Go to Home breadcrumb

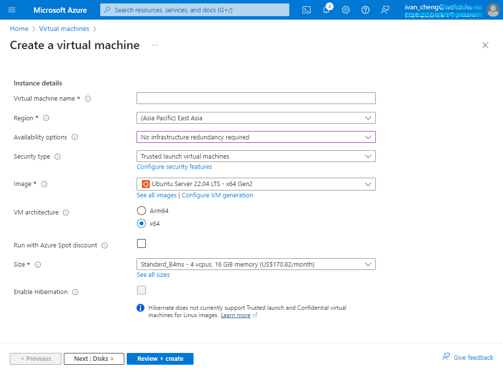(x=19, y=28)
